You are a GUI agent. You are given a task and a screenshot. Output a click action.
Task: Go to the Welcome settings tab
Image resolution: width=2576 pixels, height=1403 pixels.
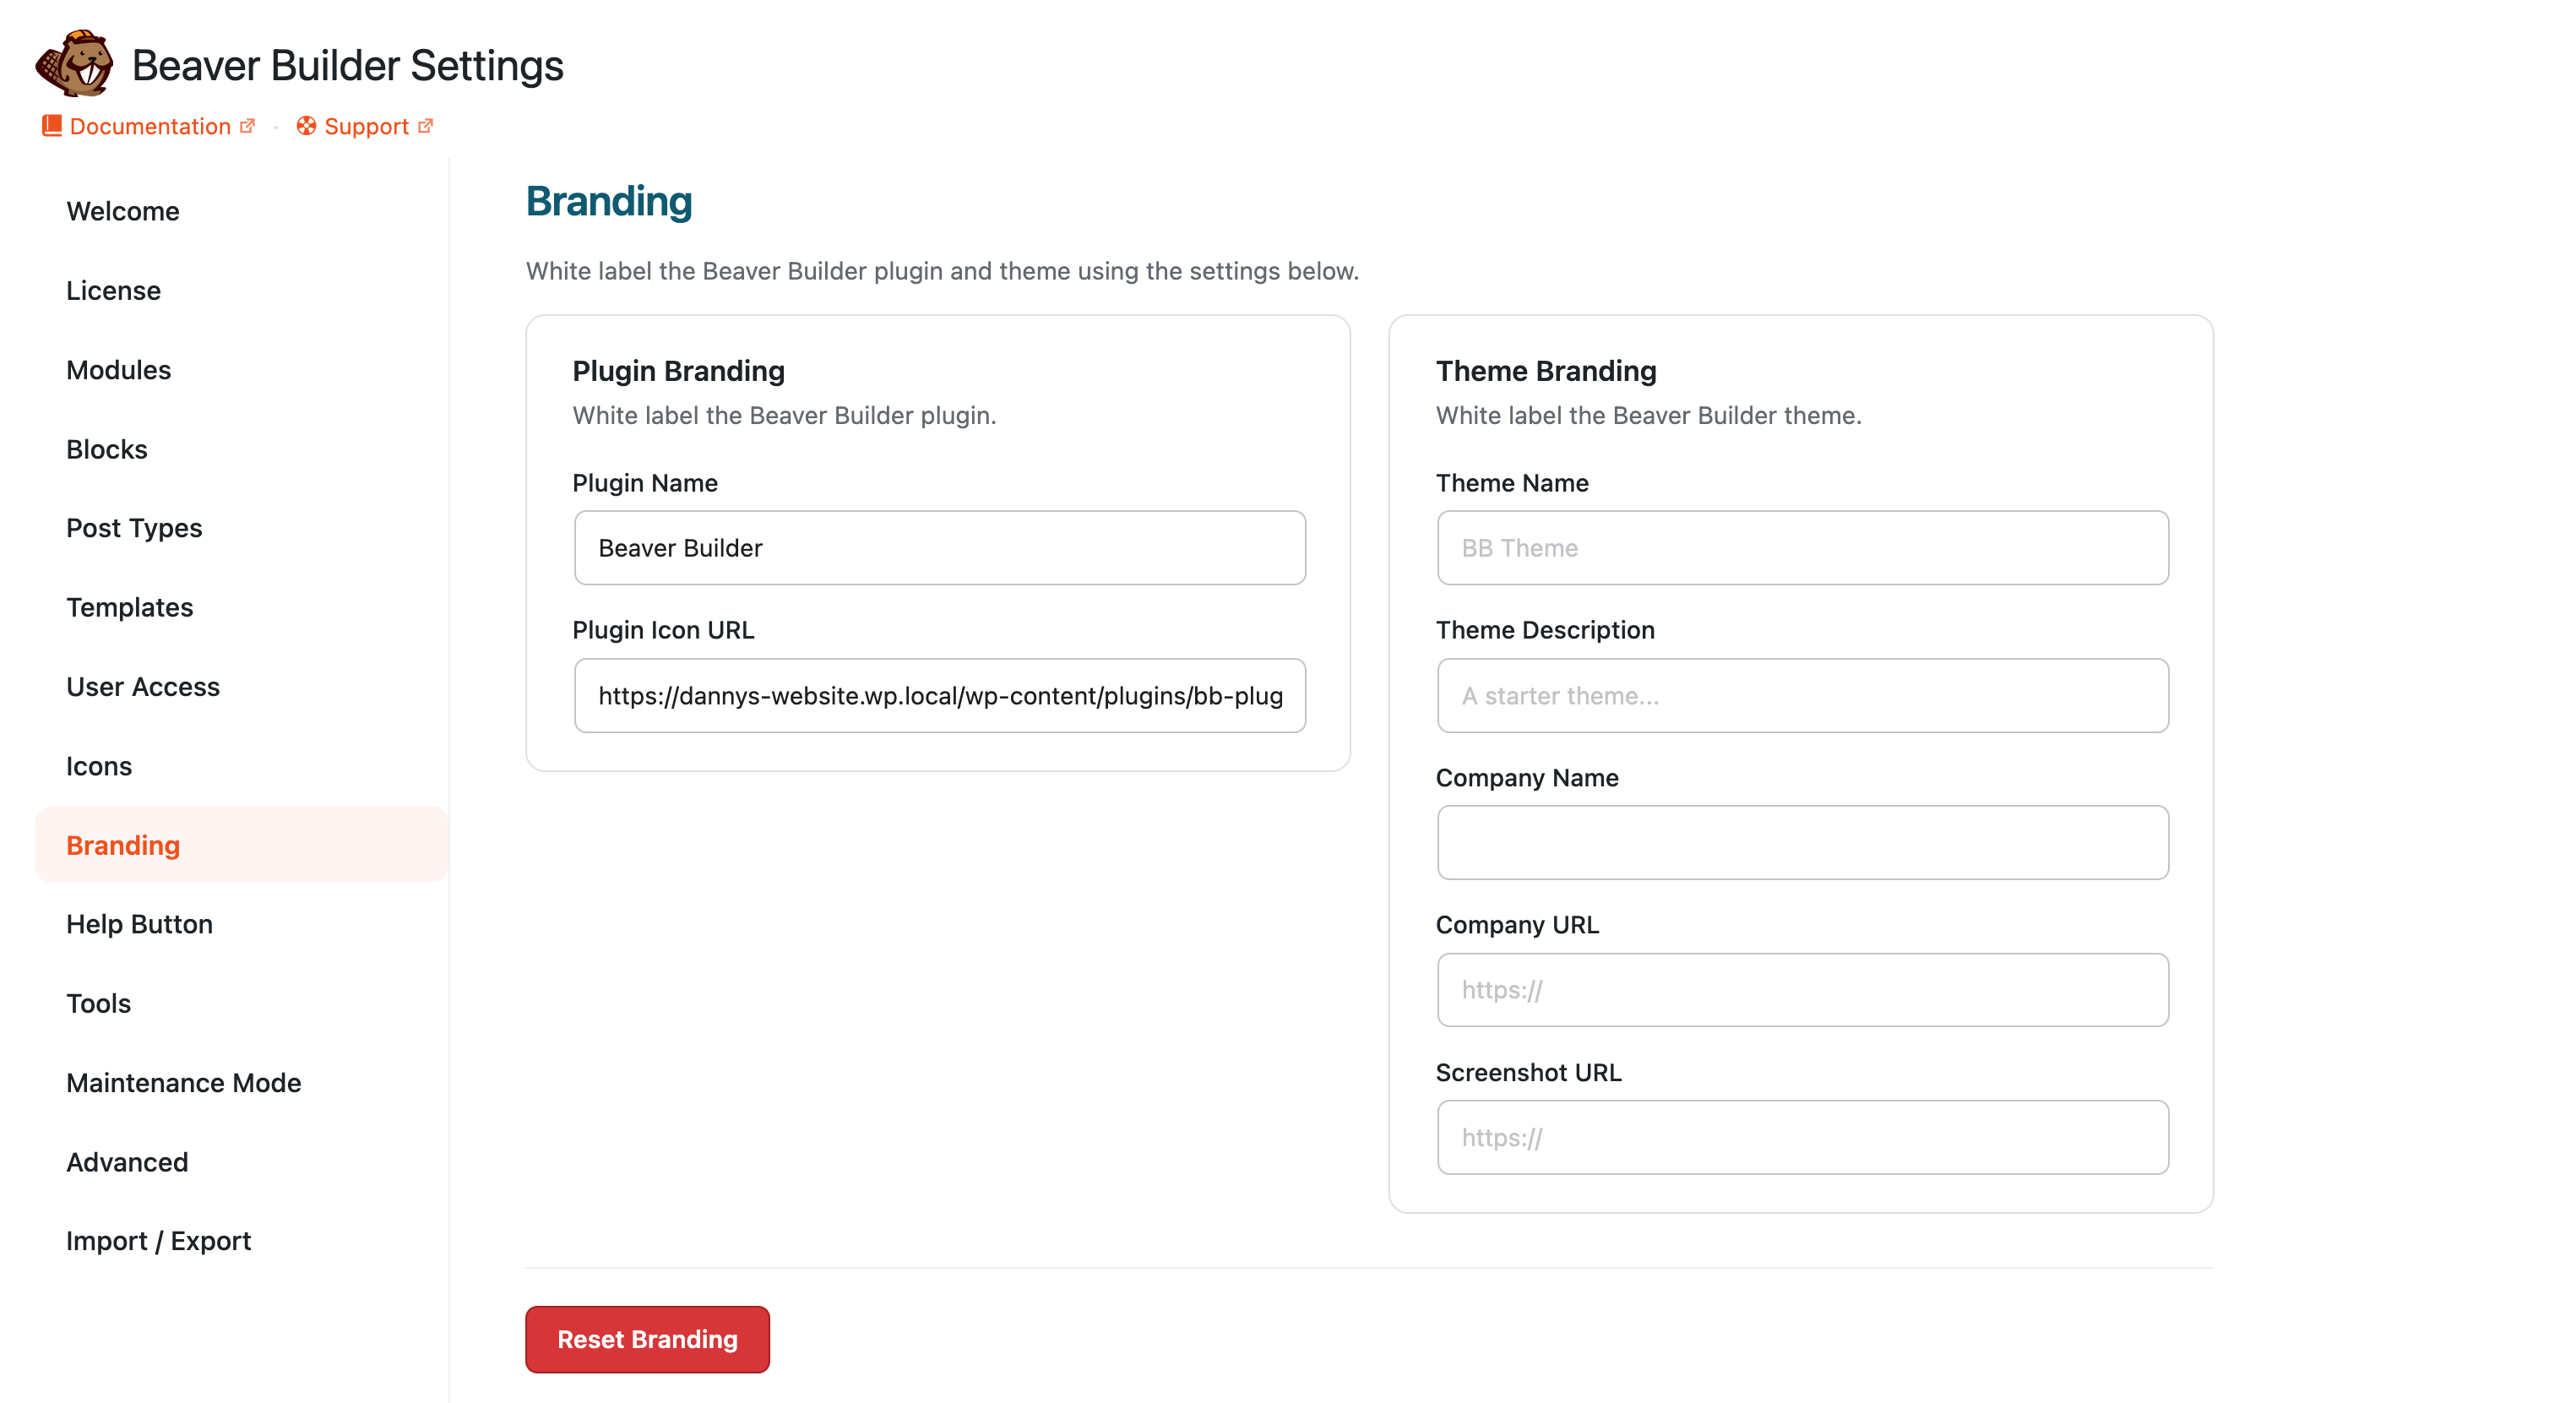242,211
